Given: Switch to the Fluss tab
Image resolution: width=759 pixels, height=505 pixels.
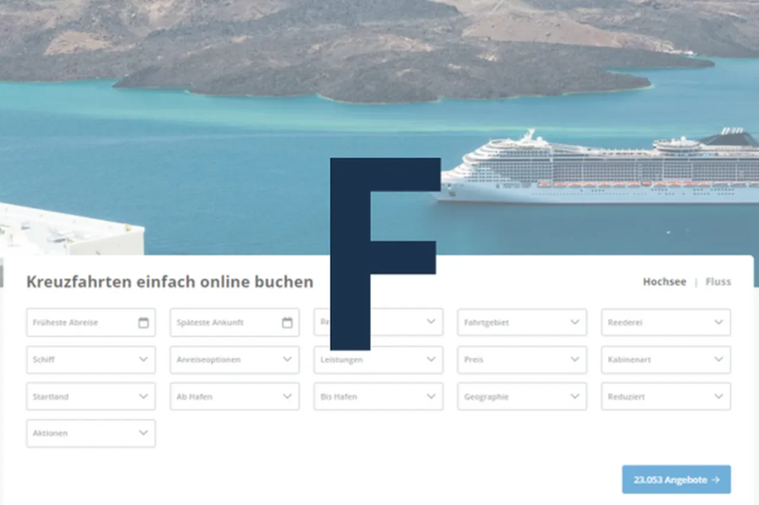Looking at the screenshot, I should coord(718,282).
